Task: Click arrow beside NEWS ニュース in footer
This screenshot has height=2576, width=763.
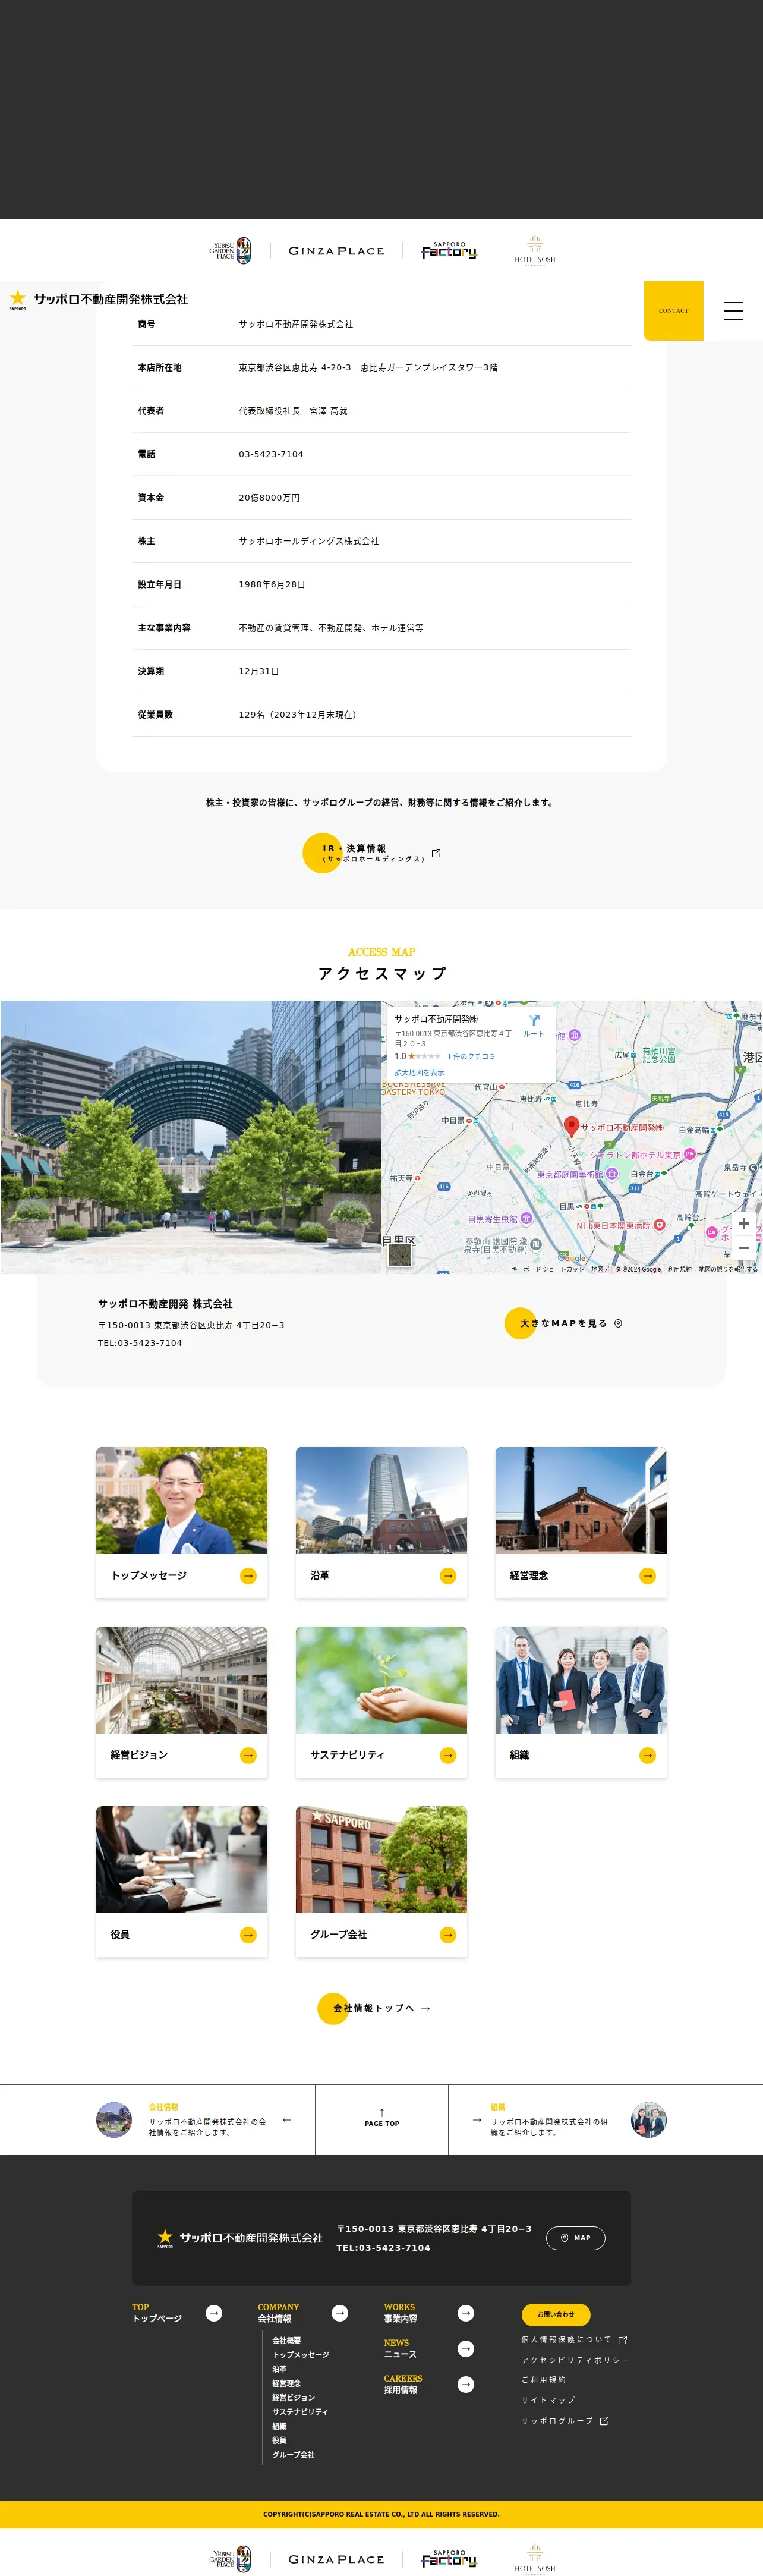Action: click(466, 2349)
